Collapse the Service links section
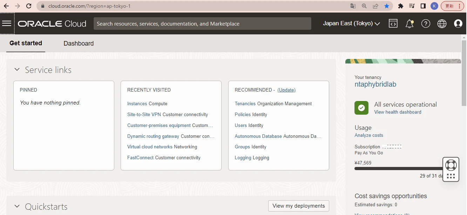The width and height of the screenshot is (467, 215). pos(17,70)
